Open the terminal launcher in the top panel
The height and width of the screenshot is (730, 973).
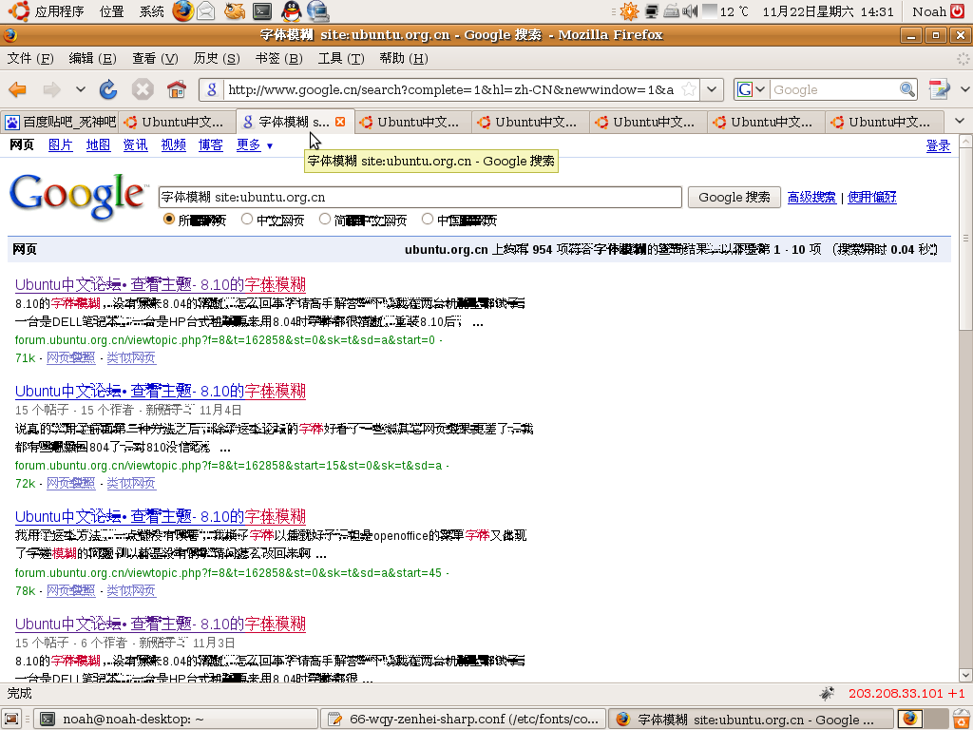click(262, 11)
